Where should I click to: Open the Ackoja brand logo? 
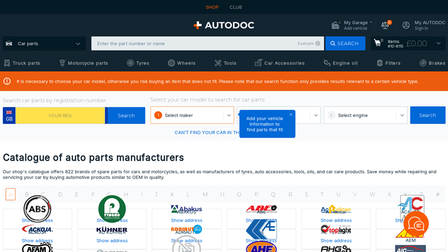(x=37, y=229)
